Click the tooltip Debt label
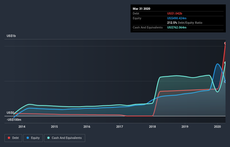This screenshot has width=230, height=147. pos(136,13)
